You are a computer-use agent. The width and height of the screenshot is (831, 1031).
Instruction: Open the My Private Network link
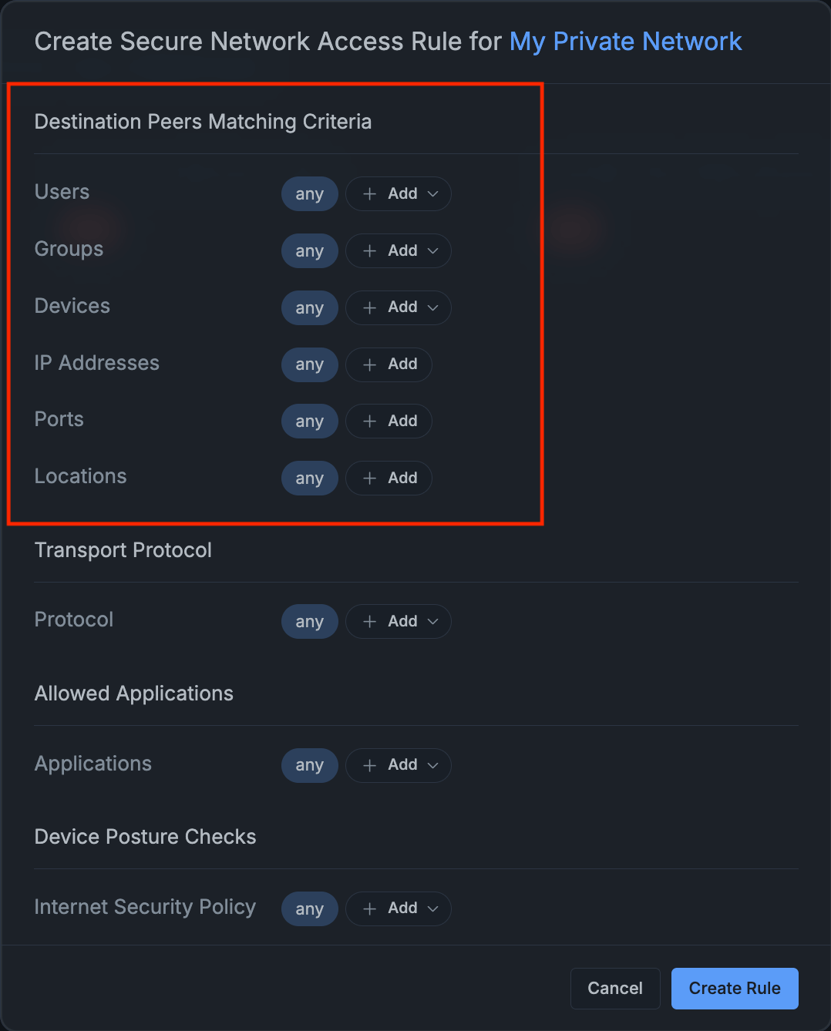[625, 42]
